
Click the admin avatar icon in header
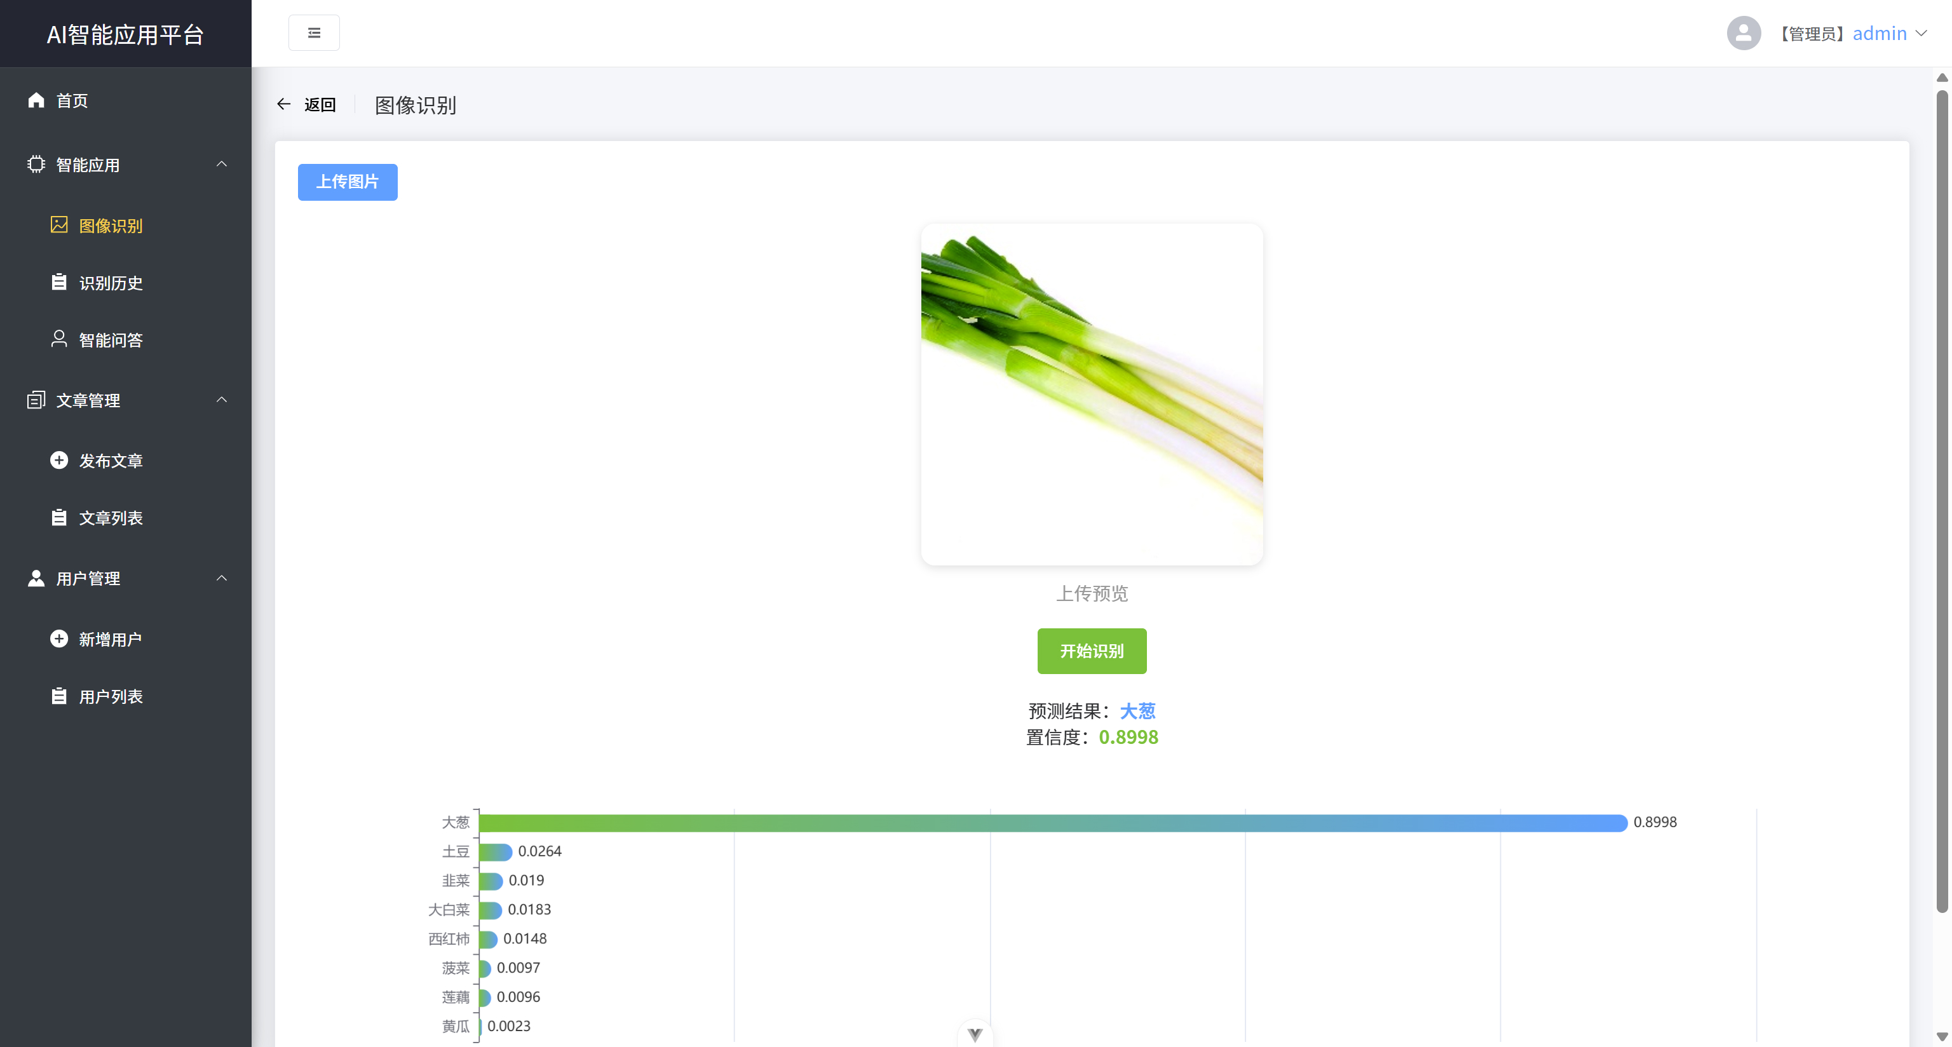1743,33
